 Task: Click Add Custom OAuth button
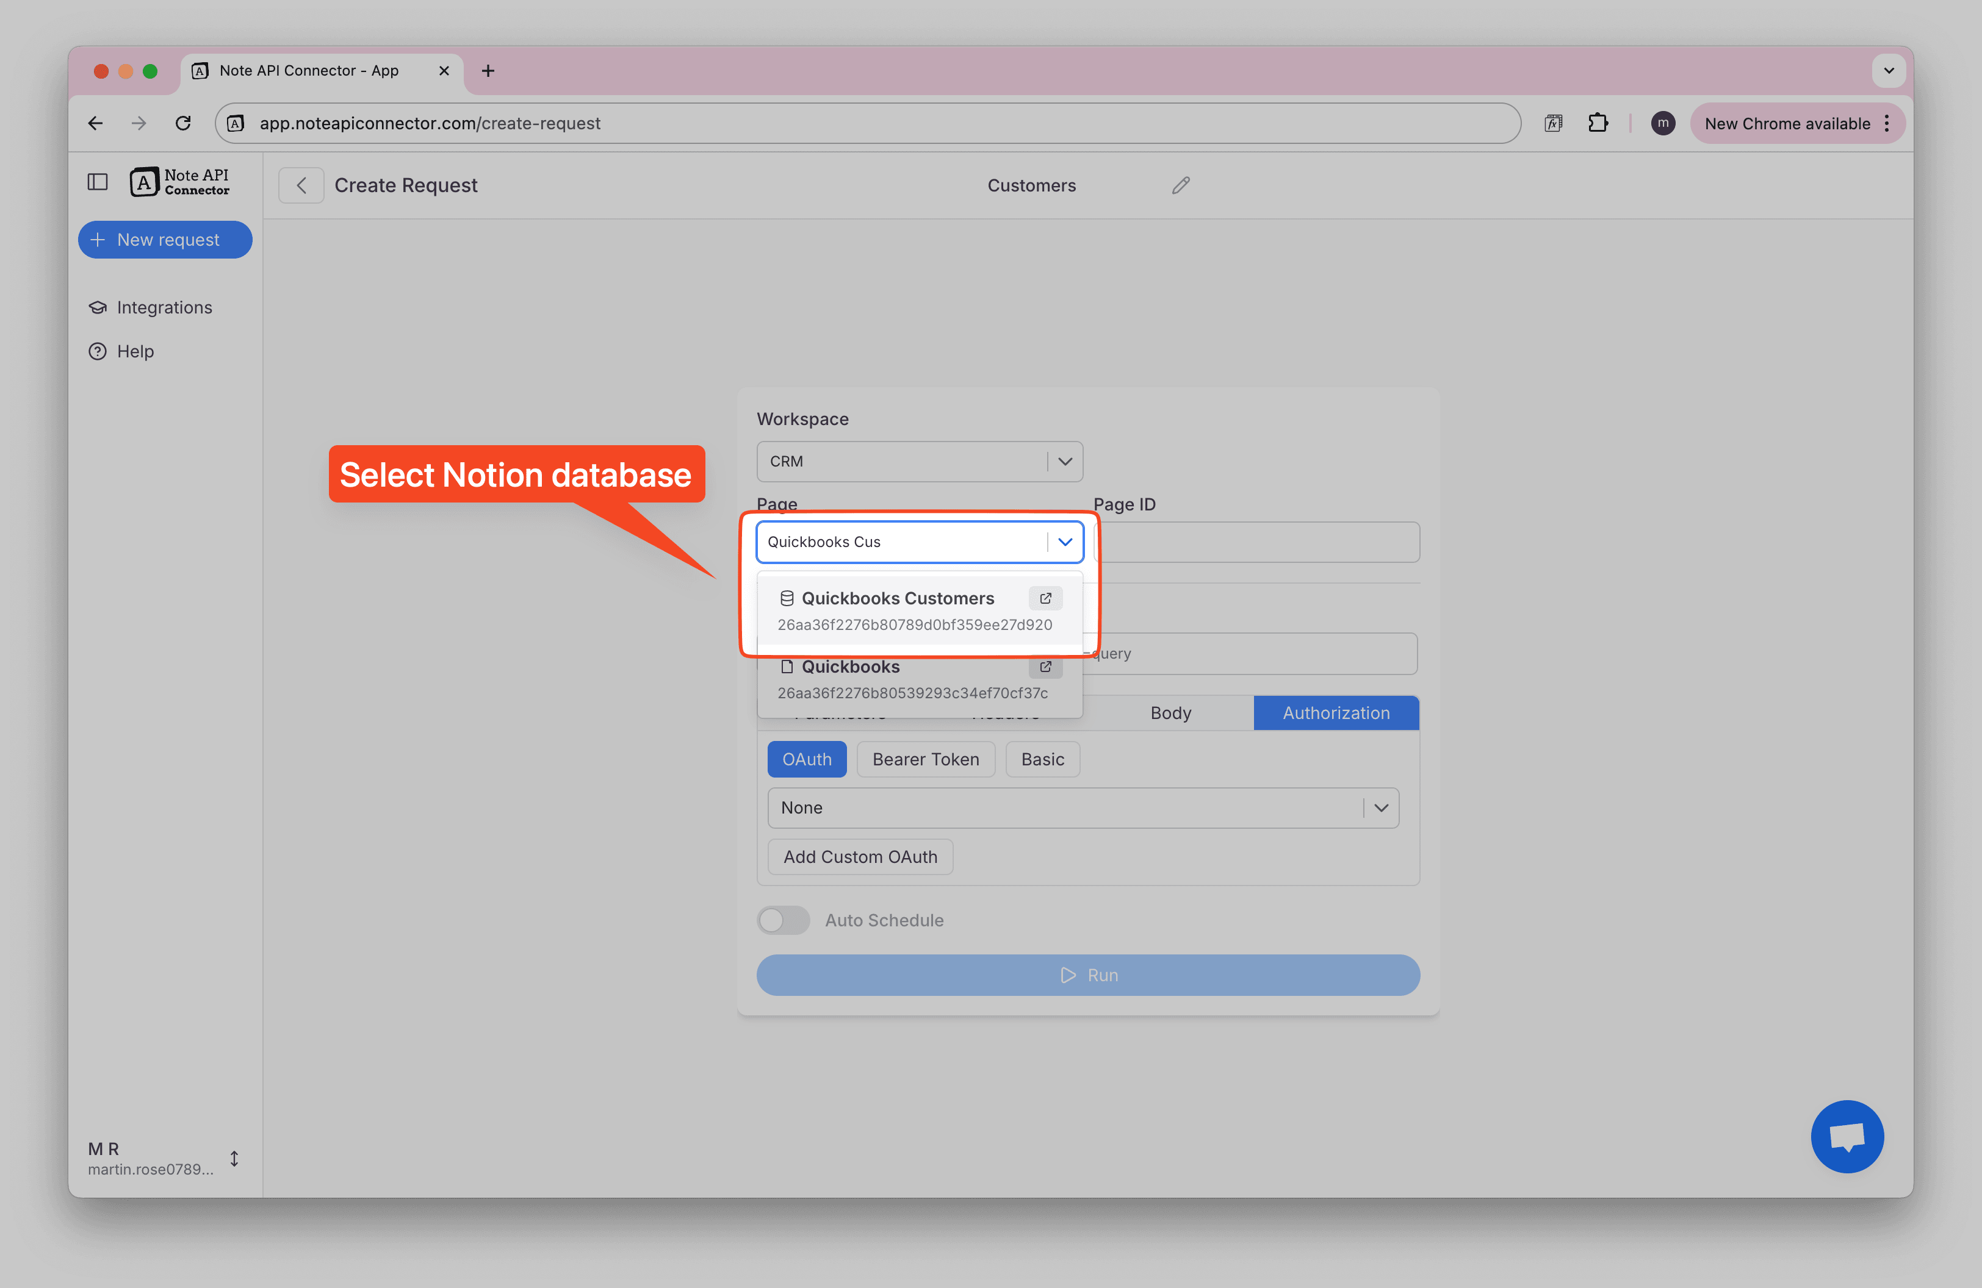point(860,857)
